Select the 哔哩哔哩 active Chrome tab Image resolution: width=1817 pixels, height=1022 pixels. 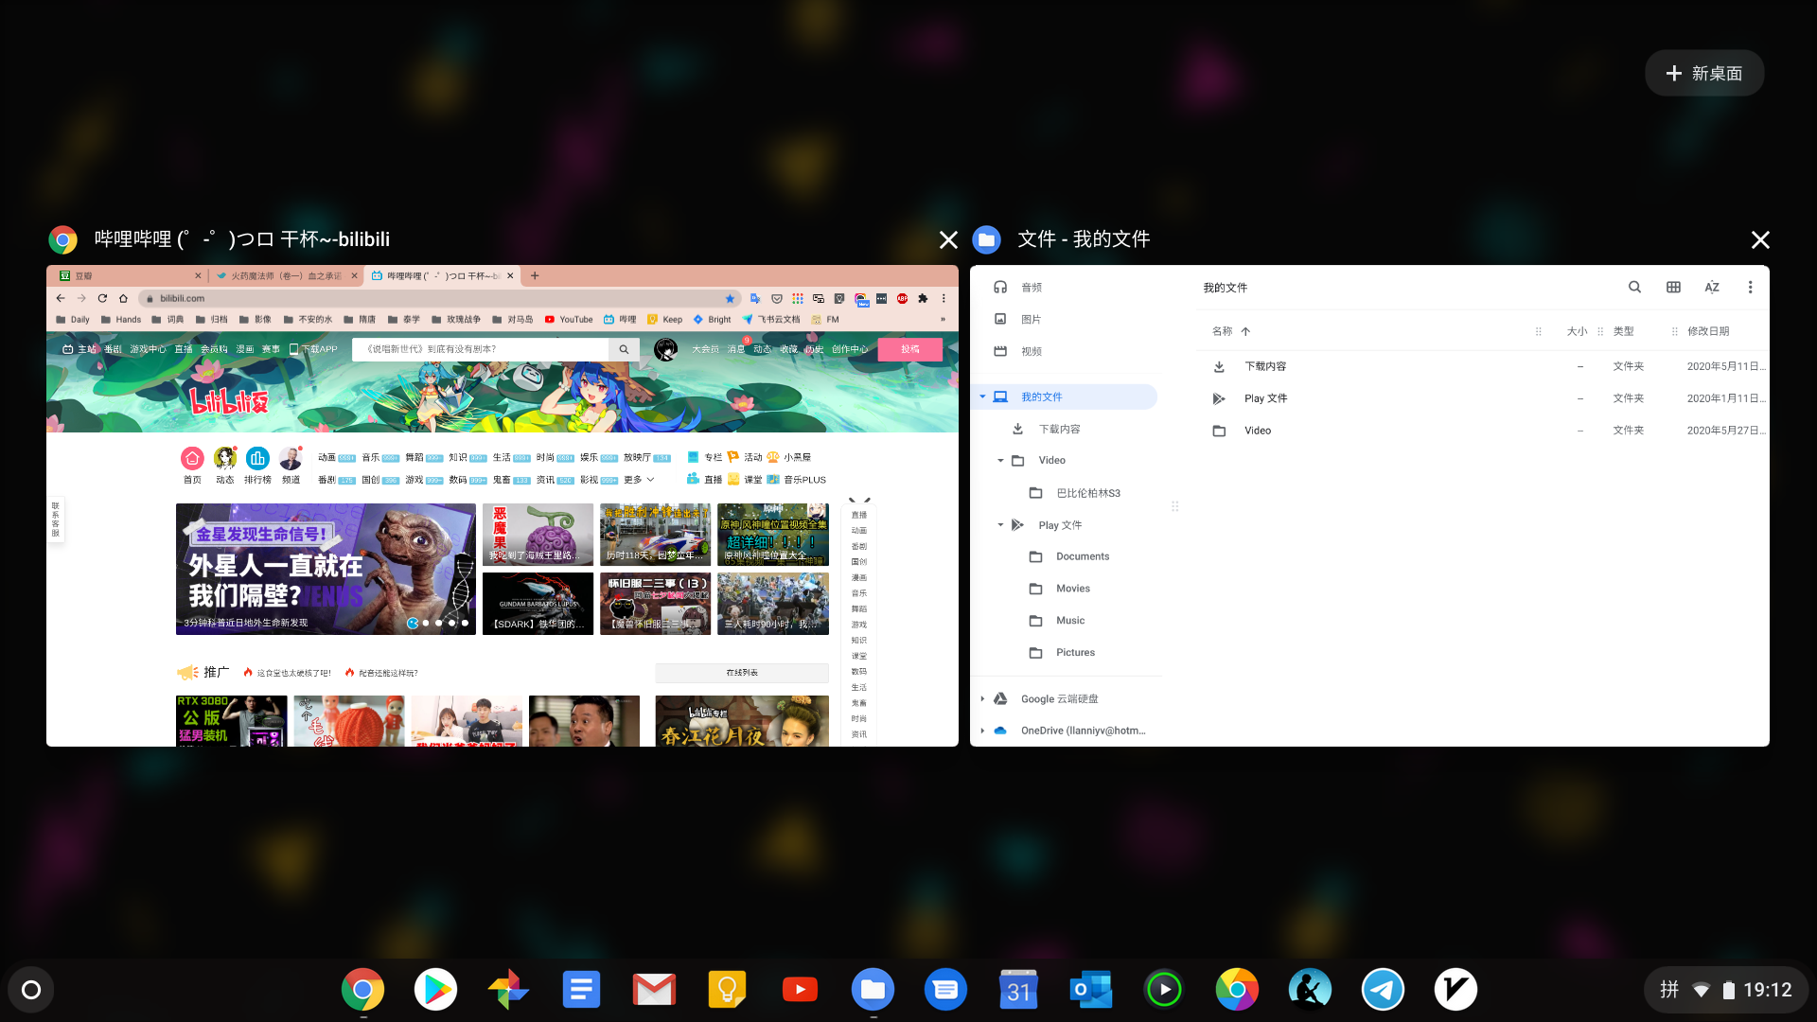[442, 276]
